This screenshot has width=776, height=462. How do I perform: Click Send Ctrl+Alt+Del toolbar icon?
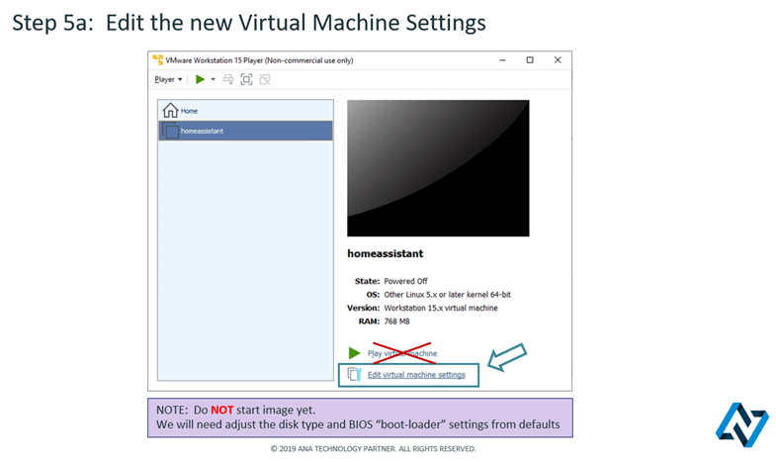click(228, 79)
